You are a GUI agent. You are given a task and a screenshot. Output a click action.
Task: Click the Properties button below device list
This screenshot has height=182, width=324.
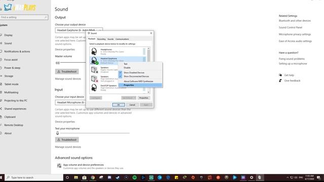coord(144,98)
